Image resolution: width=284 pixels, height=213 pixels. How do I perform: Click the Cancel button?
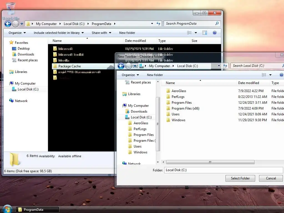[x=271, y=178]
